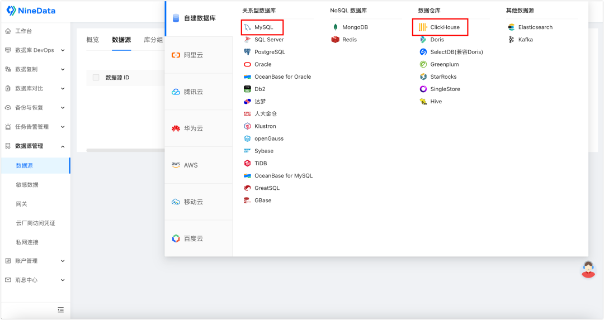Viewport: 604px width, 320px height.
Task: Click the openGauss icon
Action: coord(247,138)
